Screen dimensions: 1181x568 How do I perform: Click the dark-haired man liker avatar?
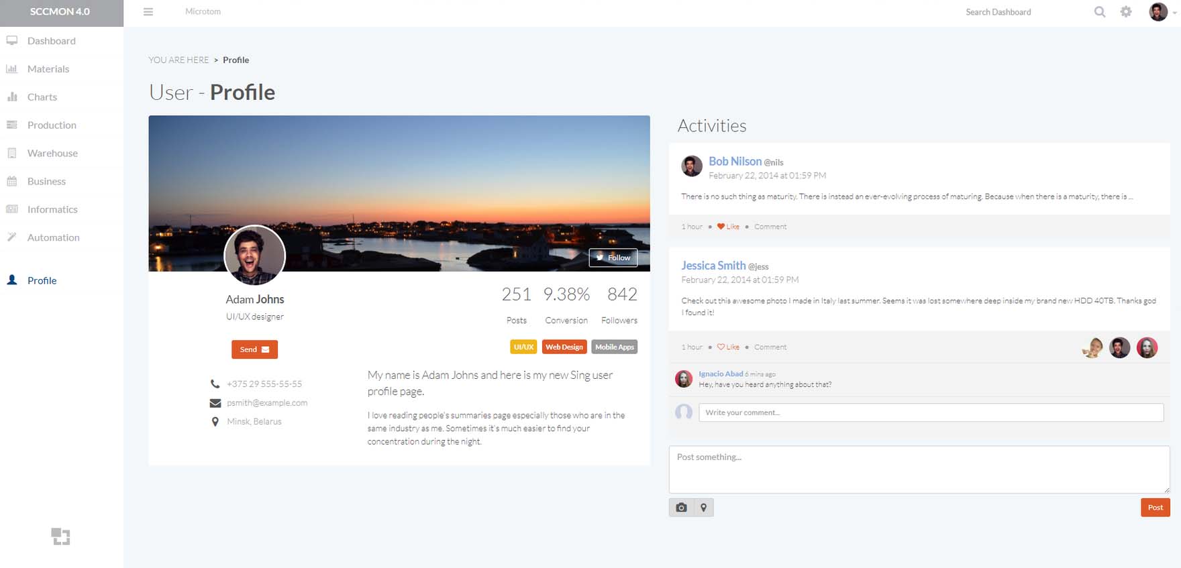click(x=1120, y=347)
